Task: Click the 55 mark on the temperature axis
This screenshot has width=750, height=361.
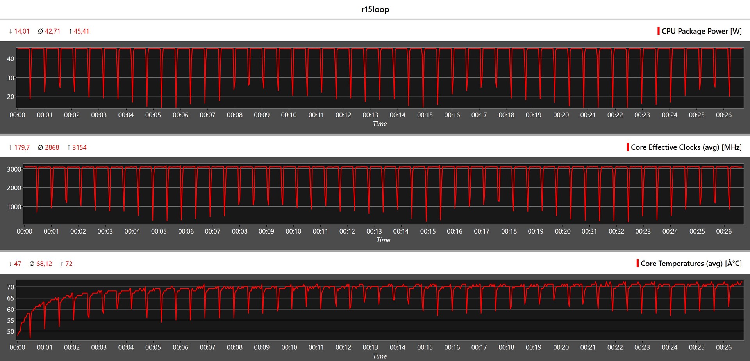Action: point(11,320)
